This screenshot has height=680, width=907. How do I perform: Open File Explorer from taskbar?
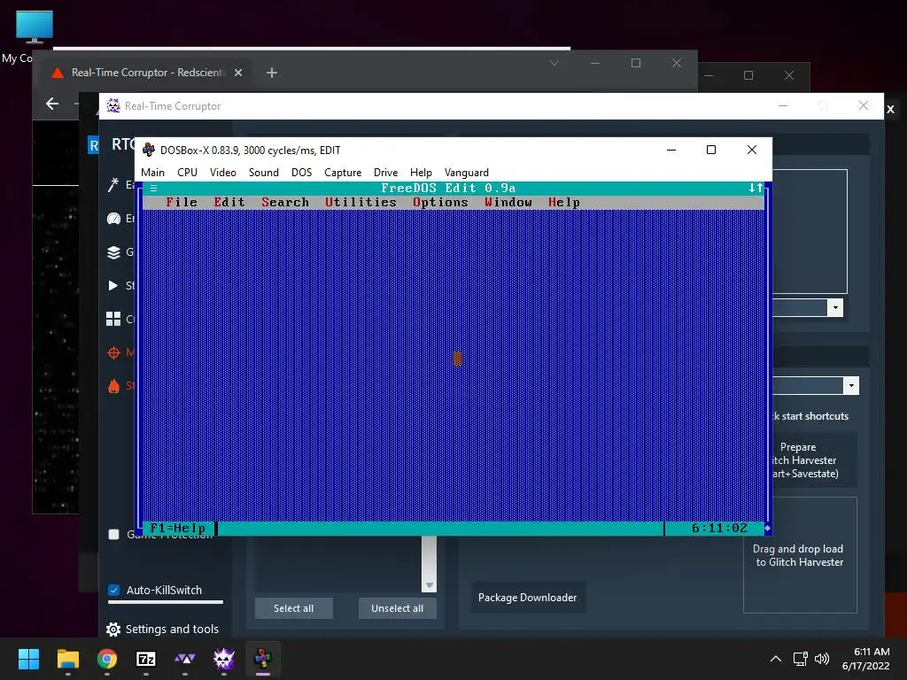(x=67, y=659)
